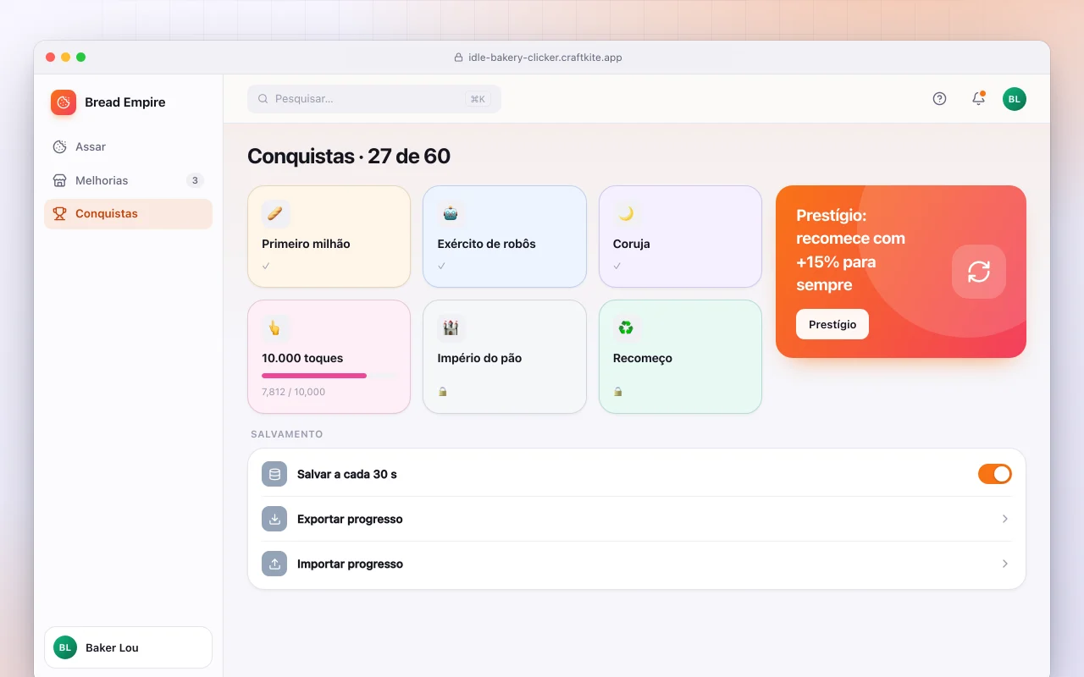Click the Bread Empire cookie logo
Viewport: 1084px width, 677px height.
(x=64, y=102)
